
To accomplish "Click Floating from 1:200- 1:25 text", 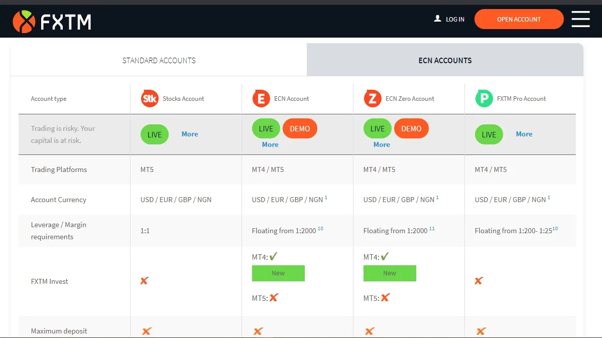I will pyautogui.click(x=513, y=231).
